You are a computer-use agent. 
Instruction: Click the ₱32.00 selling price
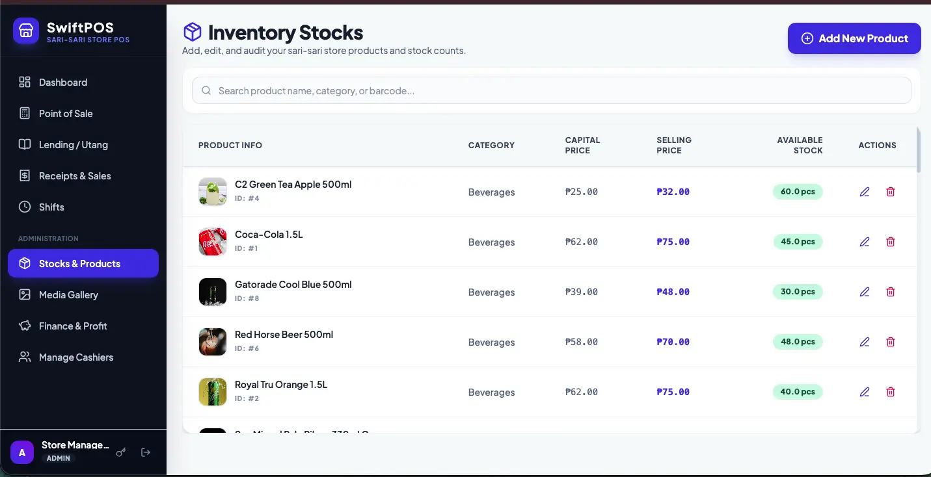pyautogui.click(x=673, y=192)
